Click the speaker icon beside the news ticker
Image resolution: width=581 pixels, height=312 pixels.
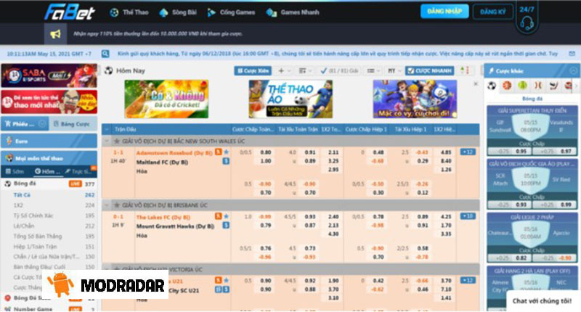point(105,54)
